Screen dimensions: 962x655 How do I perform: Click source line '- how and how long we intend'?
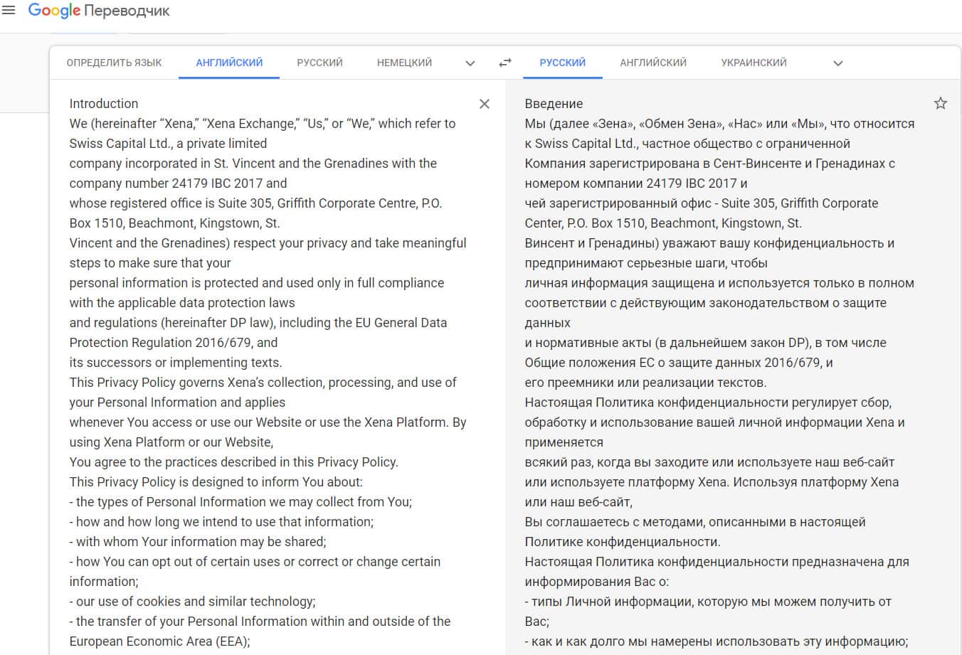pos(221,521)
